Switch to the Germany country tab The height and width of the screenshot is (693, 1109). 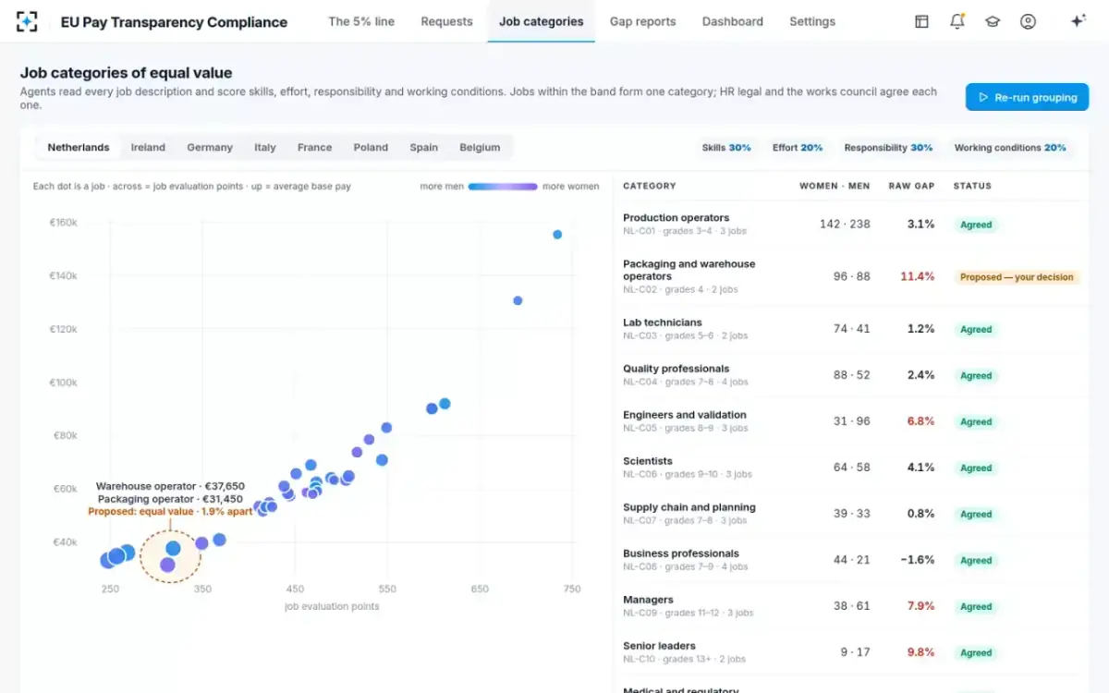[x=210, y=147]
